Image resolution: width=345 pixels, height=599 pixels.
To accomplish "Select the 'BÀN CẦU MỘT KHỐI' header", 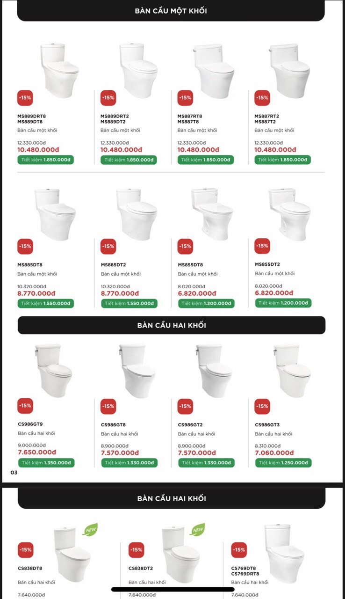I will pos(171,11).
